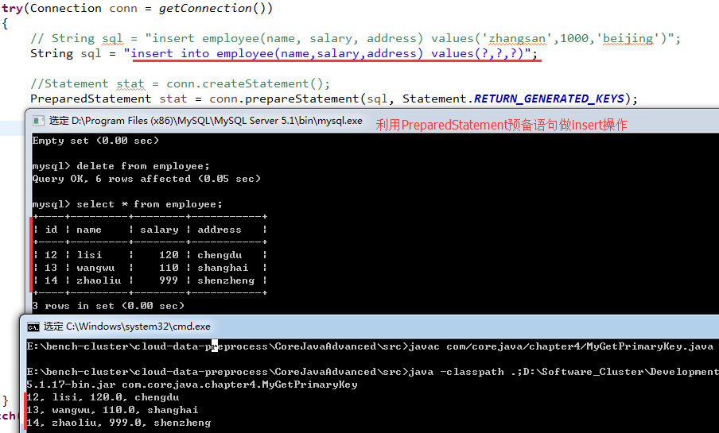Click the 'salary' column header in mysql table

159,230
